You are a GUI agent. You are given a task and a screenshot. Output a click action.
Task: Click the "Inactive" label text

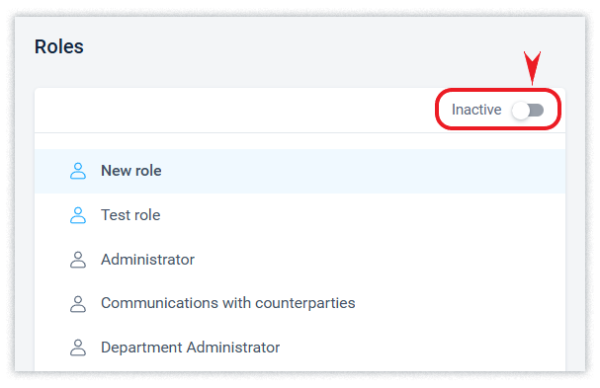(476, 110)
